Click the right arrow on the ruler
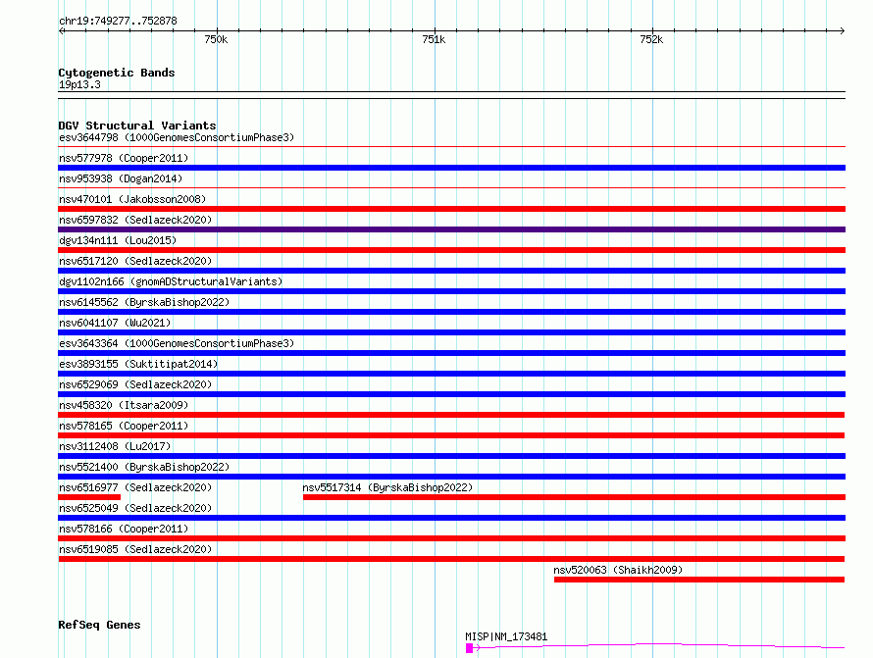This screenshot has height=658, width=873. [842, 31]
